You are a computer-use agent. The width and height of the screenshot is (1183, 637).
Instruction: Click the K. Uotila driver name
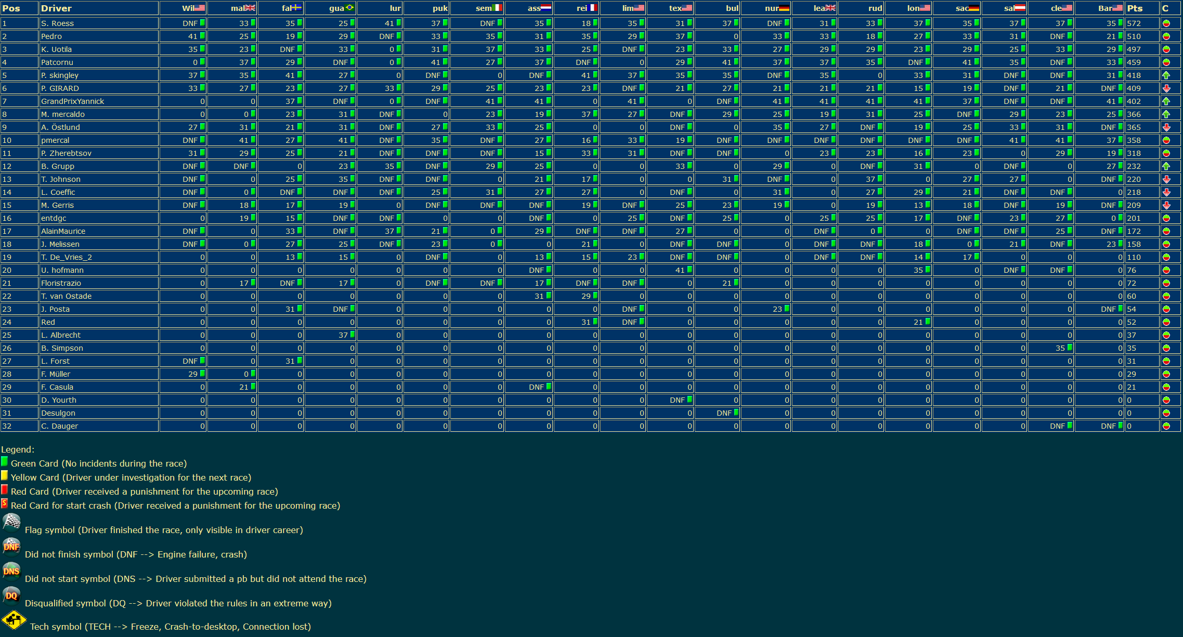point(56,49)
